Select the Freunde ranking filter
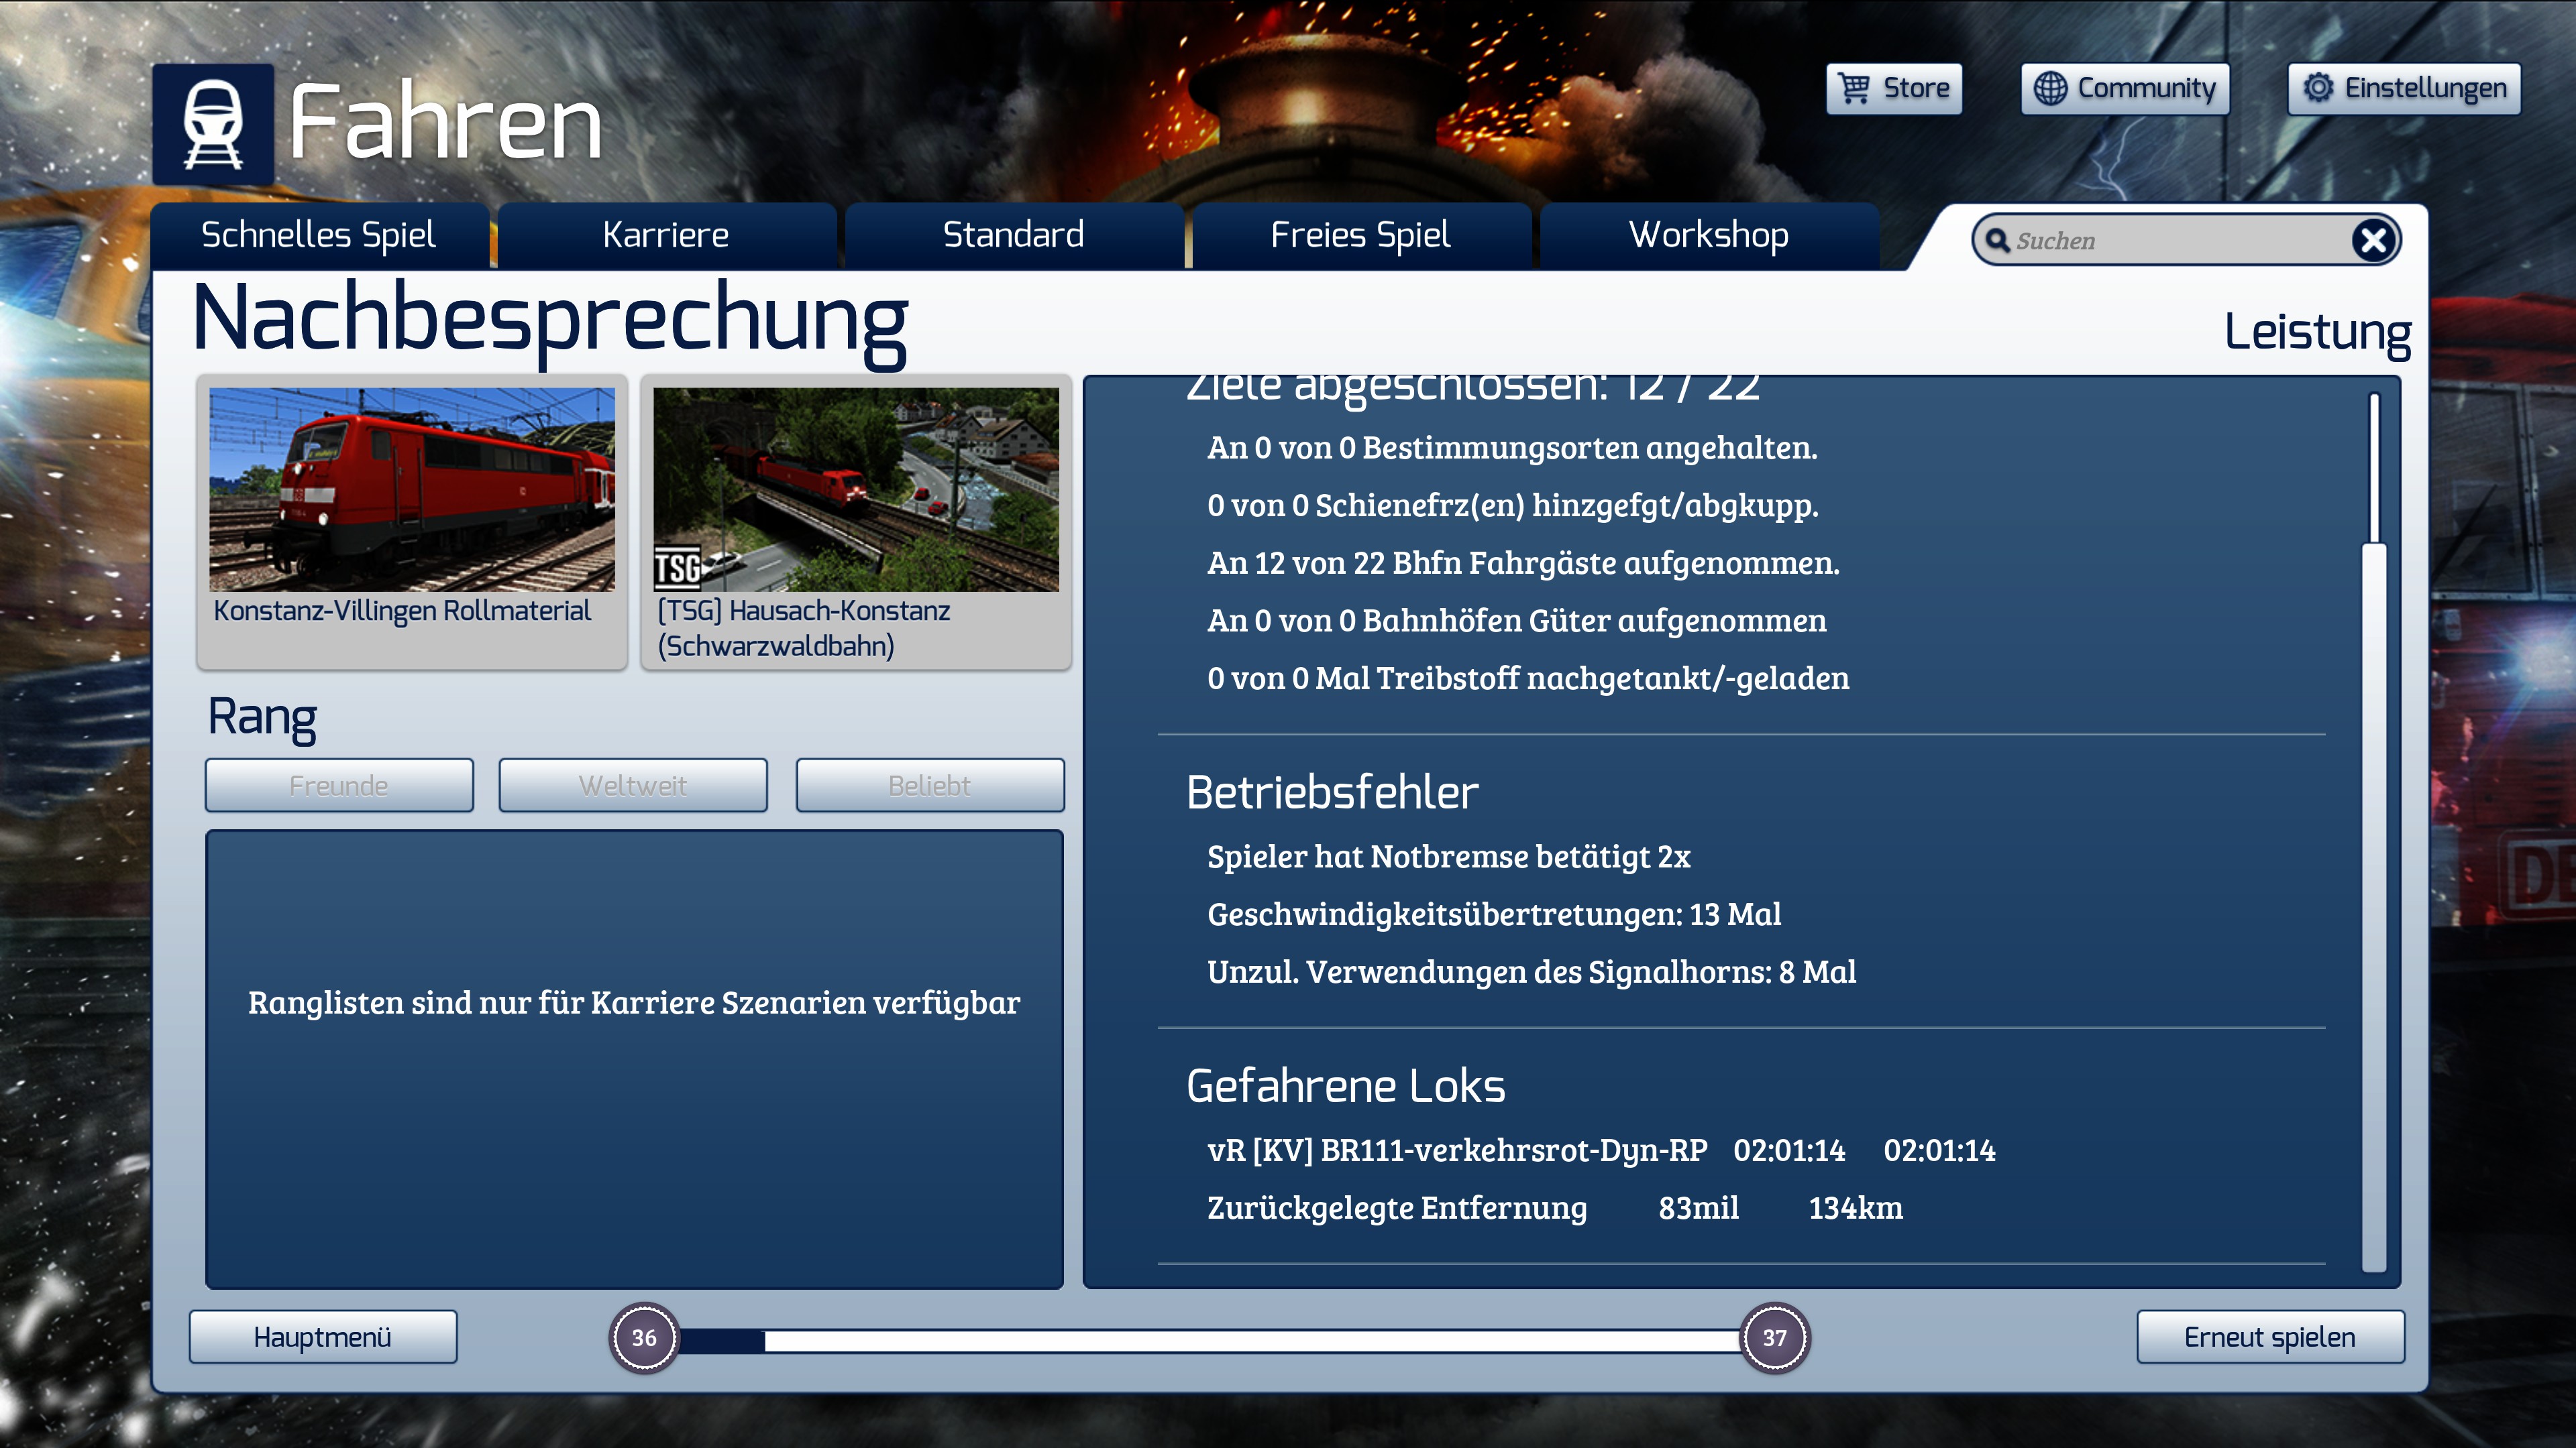This screenshot has width=2576, height=1448. pyautogui.click(x=339, y=786)
